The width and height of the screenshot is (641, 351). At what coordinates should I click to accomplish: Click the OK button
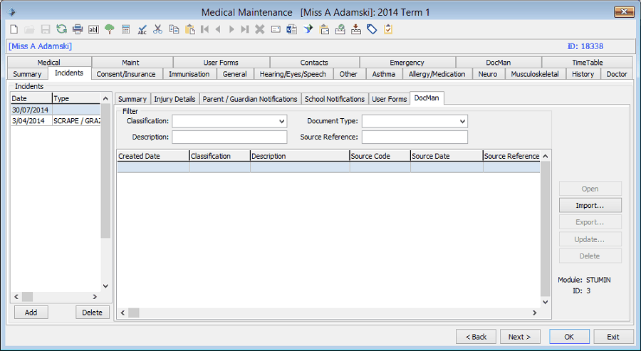tap(569, 337)
